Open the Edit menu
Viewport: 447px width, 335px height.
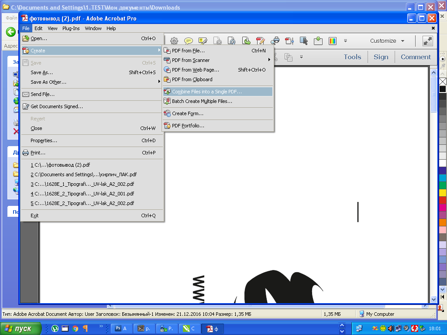click(38, 28)
